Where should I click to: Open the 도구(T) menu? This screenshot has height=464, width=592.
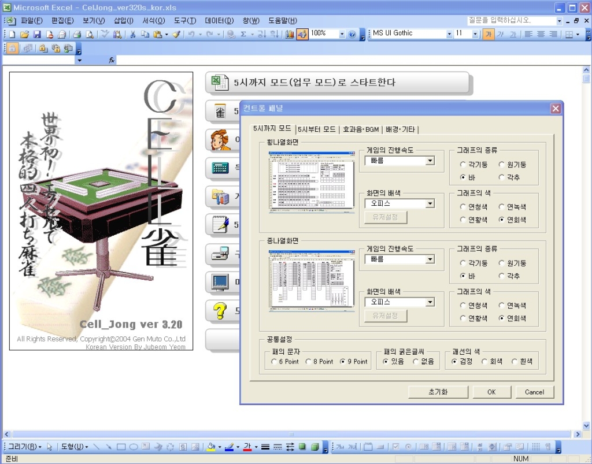[x=185, y=21]
